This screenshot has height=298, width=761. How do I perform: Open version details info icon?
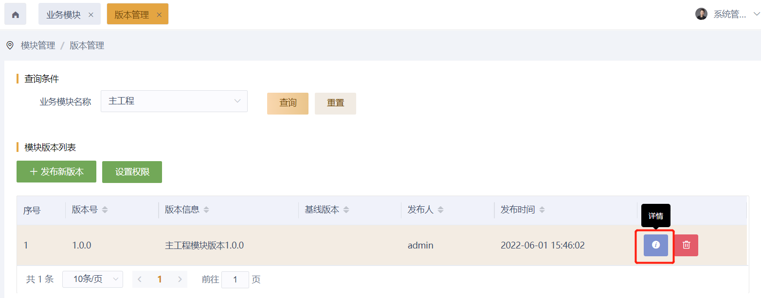click(x=655, y=245)
